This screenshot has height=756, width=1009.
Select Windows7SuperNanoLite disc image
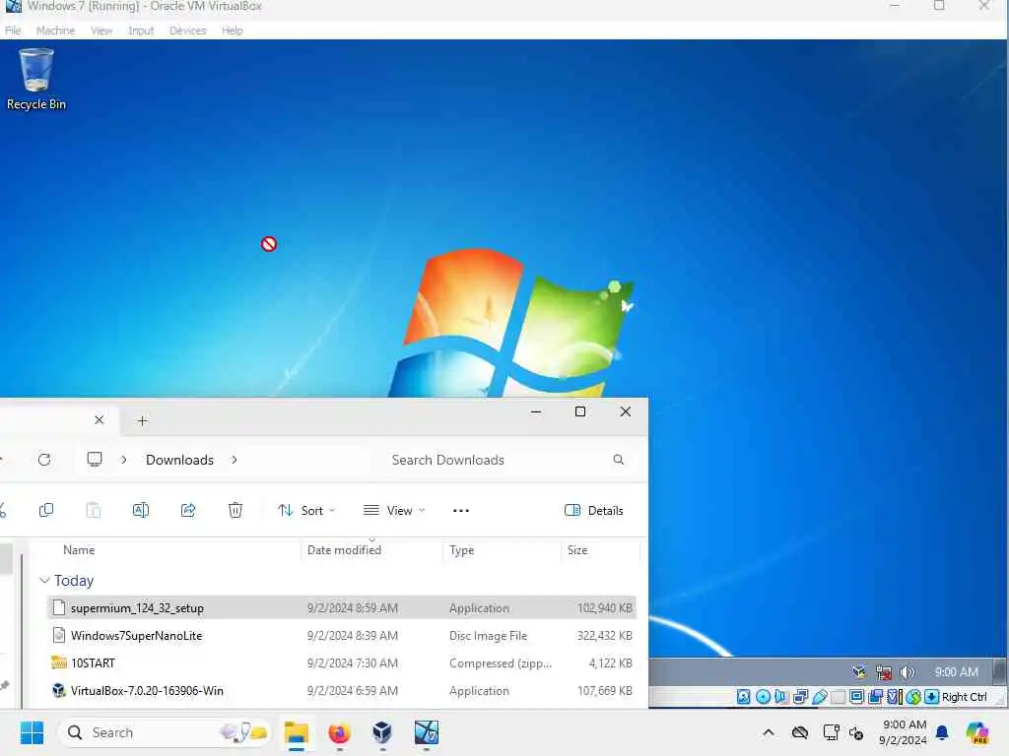pyautogui.click(x=342, y=635)
